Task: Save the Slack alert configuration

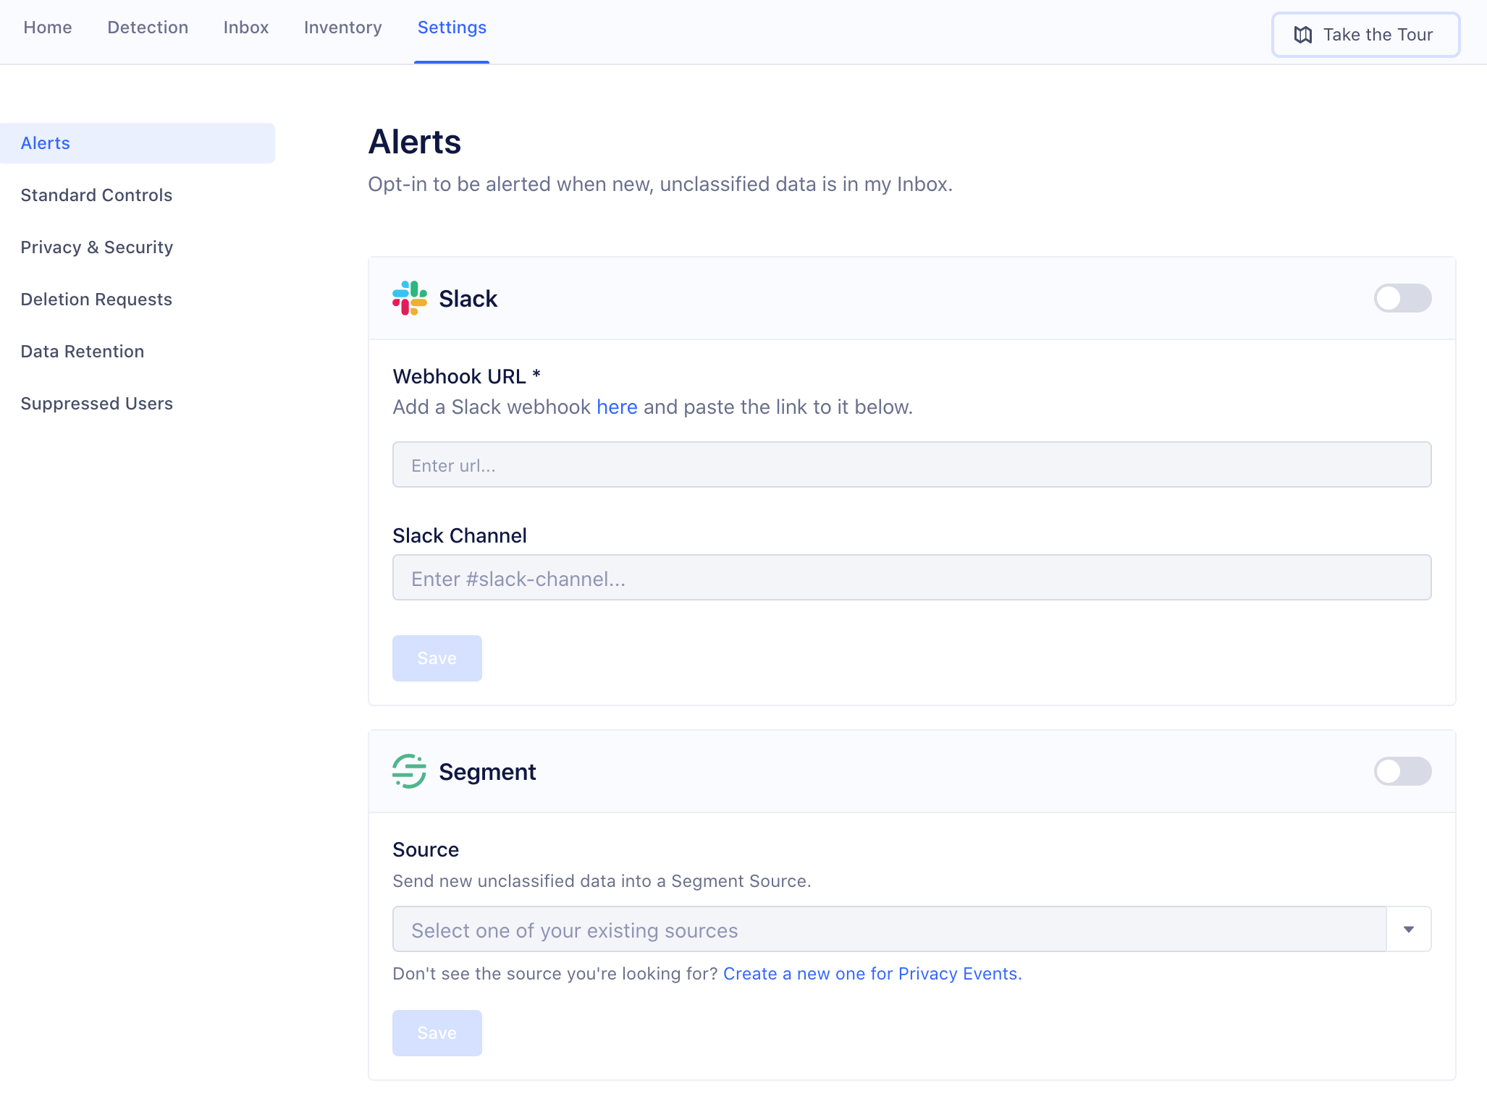Action: click(437, 658)
